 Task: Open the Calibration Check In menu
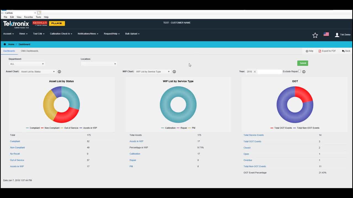61,34
